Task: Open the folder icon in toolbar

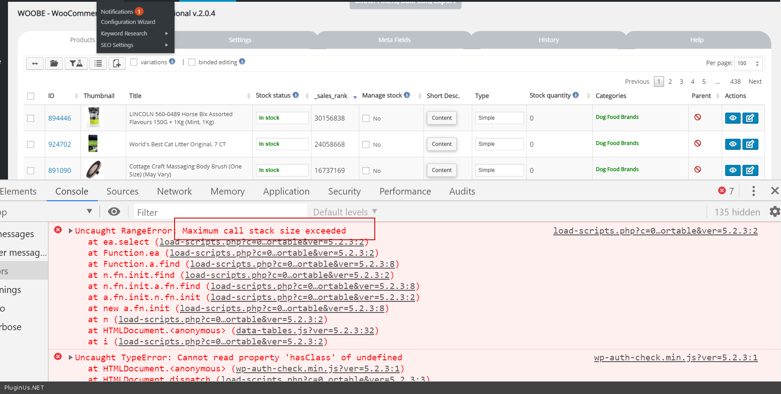Action: (54, 63)
